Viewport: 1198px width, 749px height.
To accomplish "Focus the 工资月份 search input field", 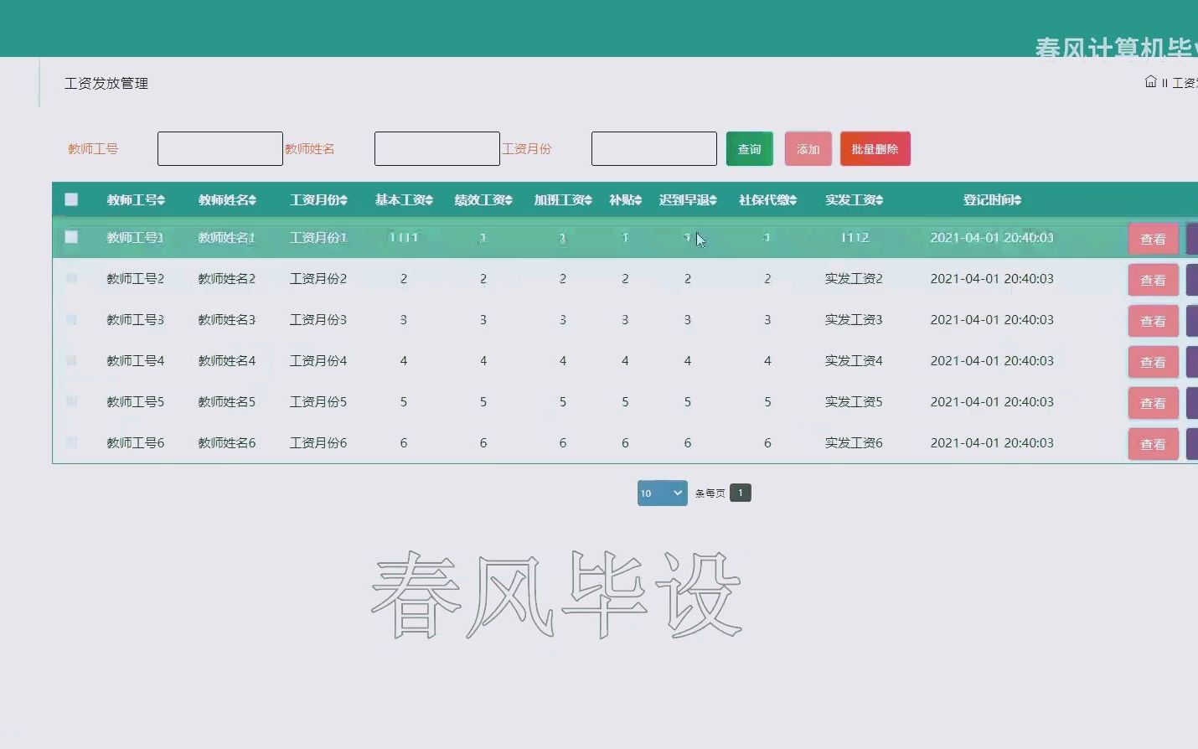I will 654,149.
